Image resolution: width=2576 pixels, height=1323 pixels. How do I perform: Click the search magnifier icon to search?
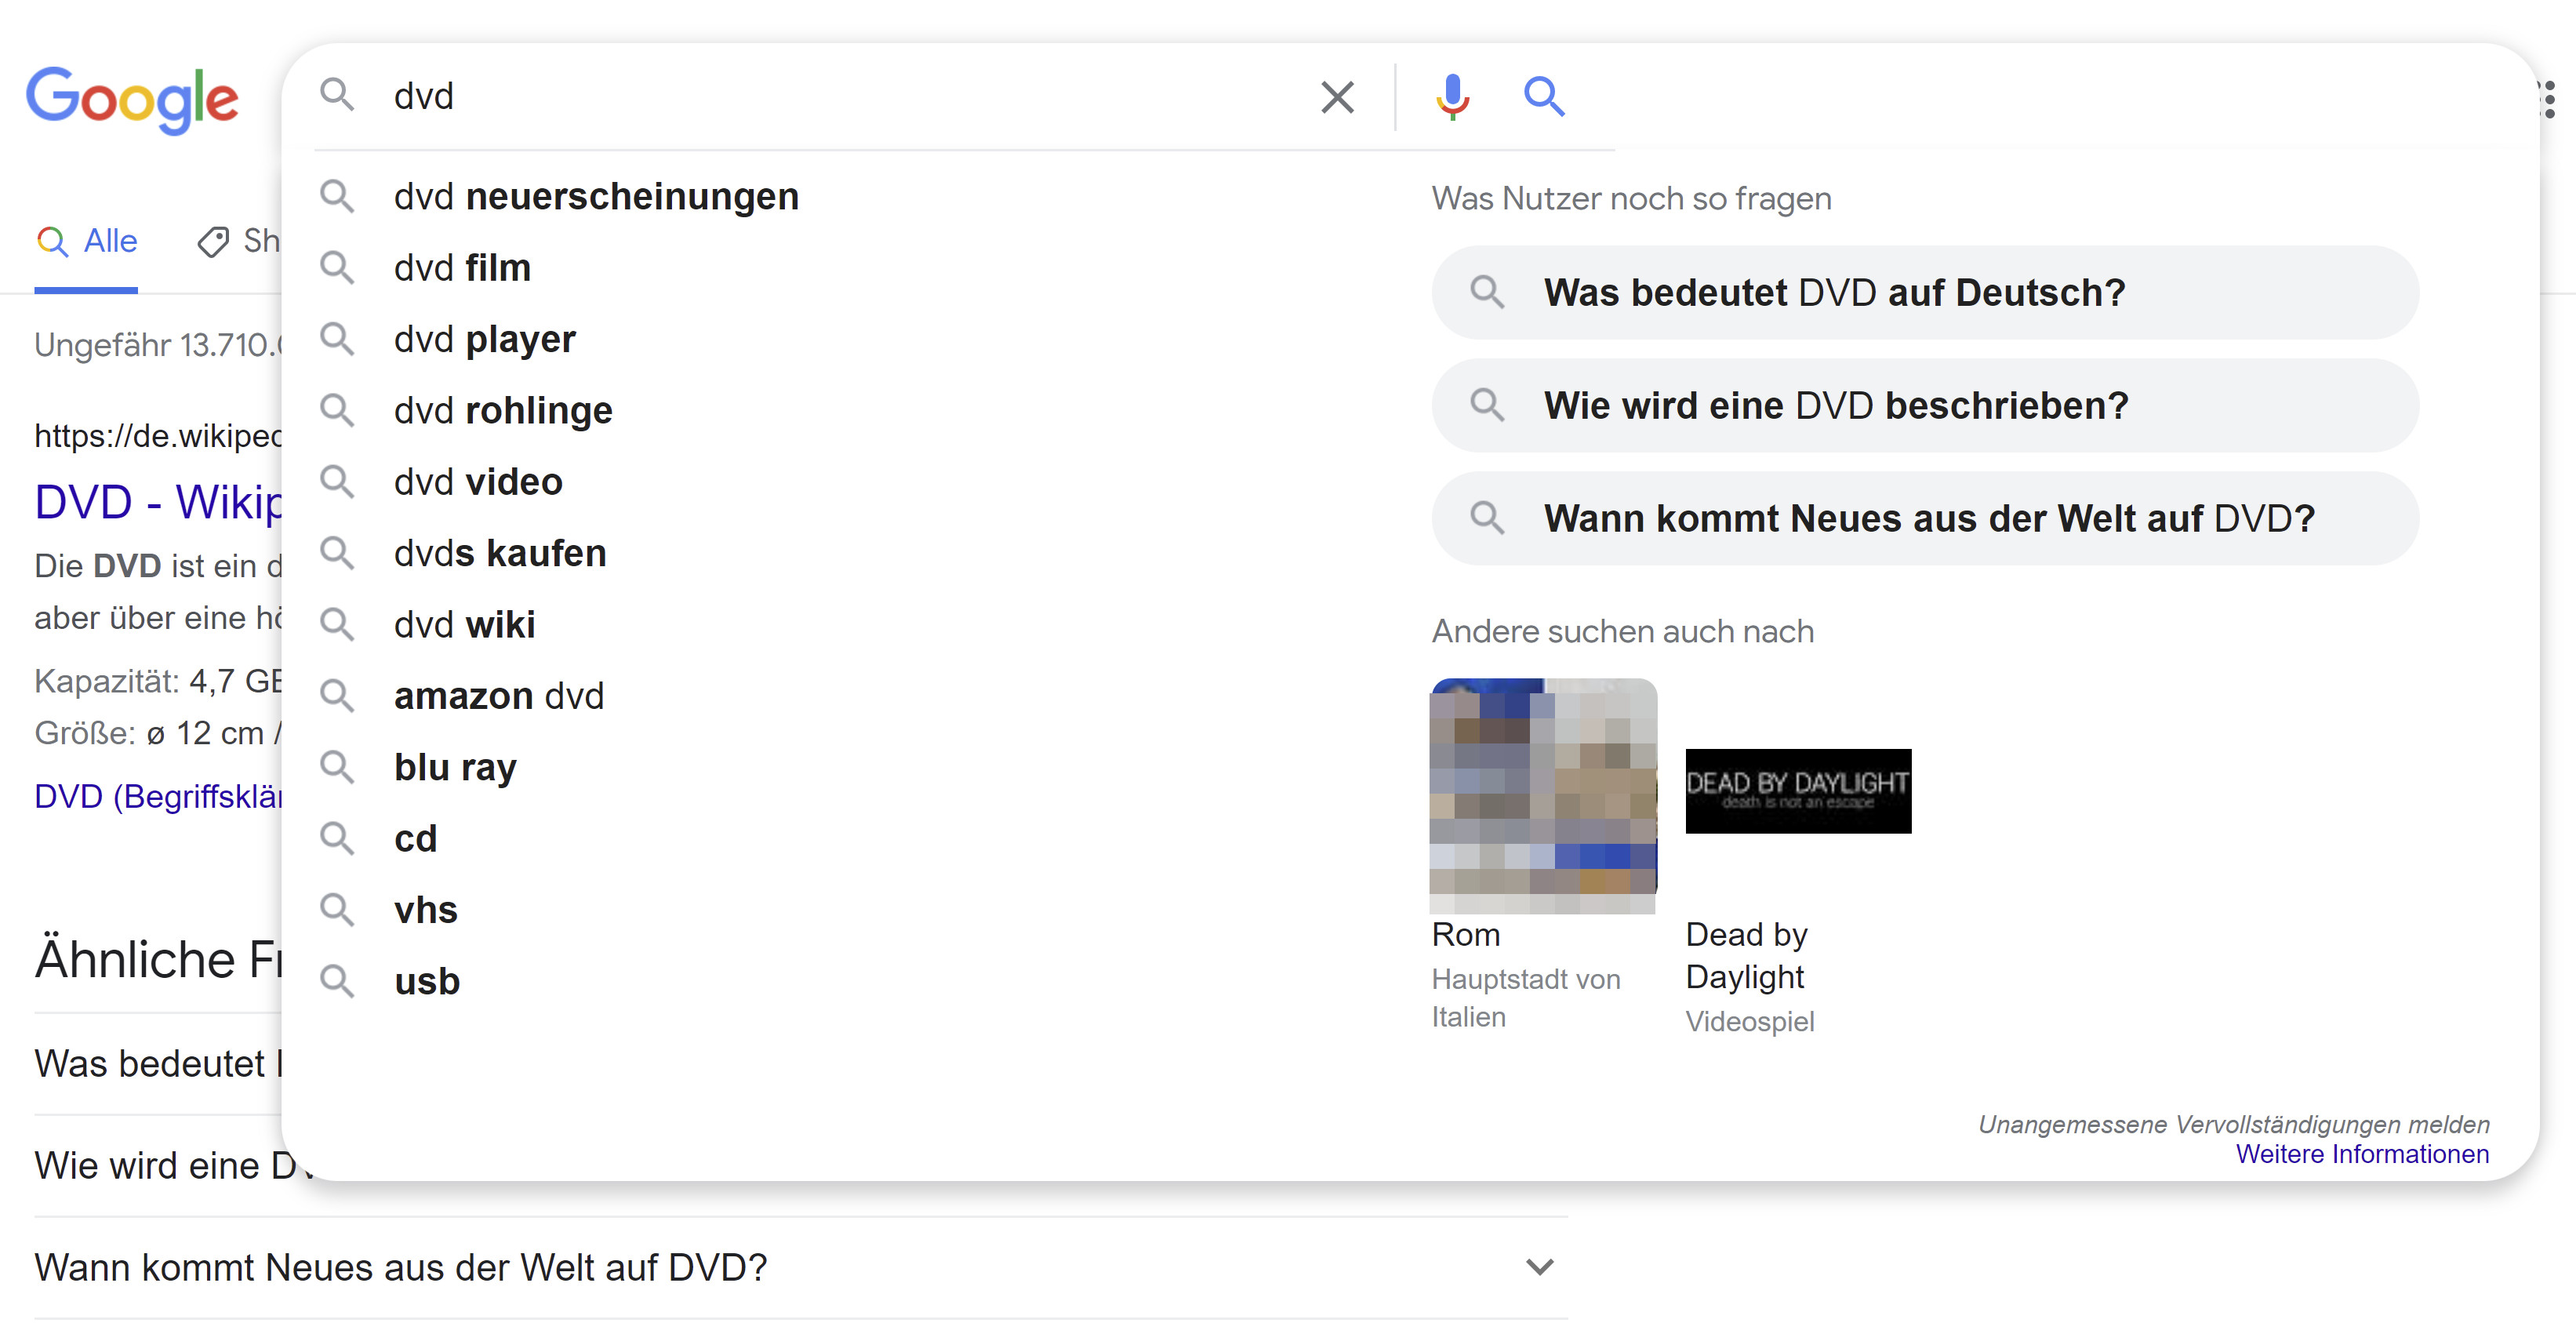(x=1543, y=97)
